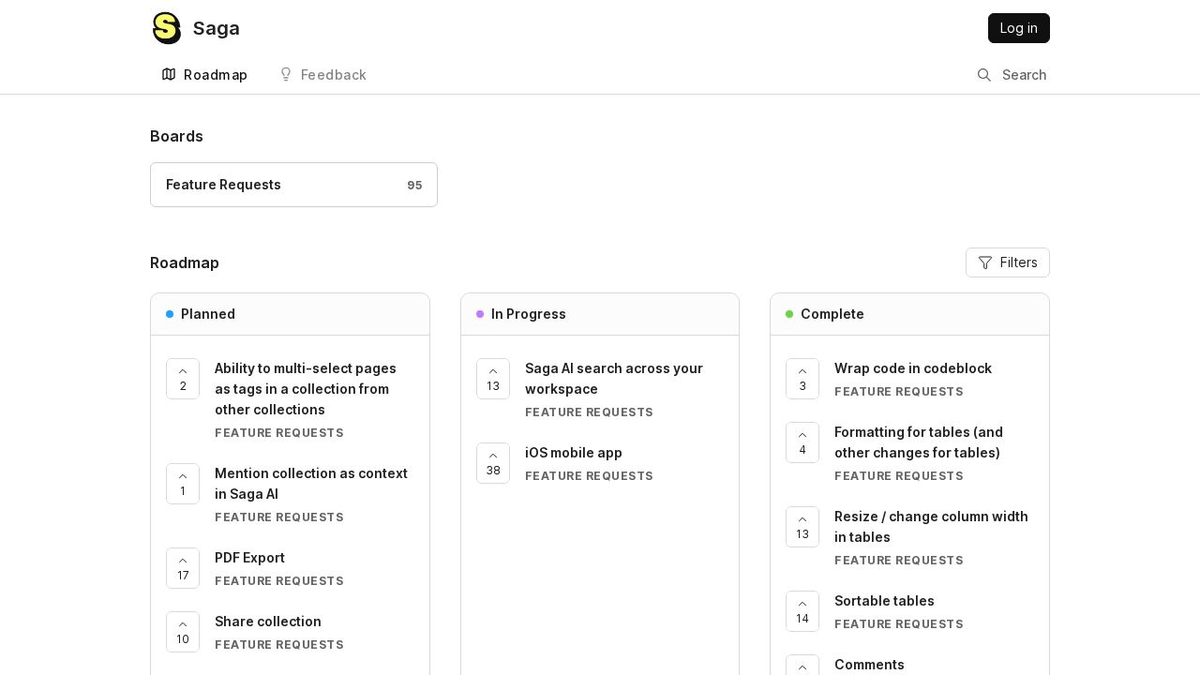1200x675 pixels.
Task: Click the Search magnifier icon
Action: [984, 75]
